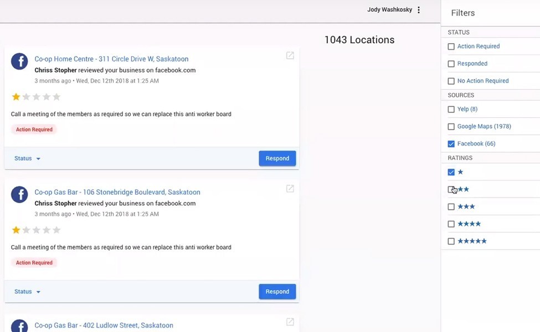Check the Yelp (8) source filter
540x332 pixels.
[451, 110]
